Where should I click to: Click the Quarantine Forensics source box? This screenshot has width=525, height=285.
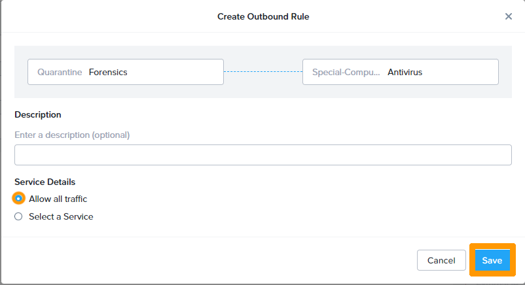coord(126,72)
